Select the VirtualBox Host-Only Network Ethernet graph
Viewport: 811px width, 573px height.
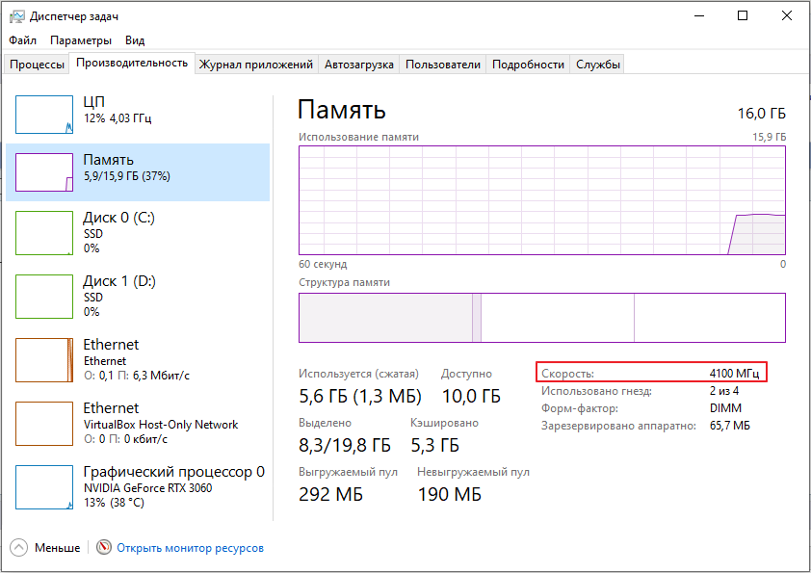click(x=44, y=423)
